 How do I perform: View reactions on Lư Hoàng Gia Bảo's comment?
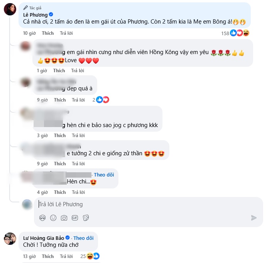pos(90,256)
